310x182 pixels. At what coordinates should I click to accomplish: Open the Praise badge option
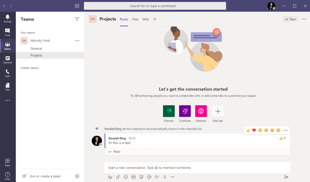point(165,177)
